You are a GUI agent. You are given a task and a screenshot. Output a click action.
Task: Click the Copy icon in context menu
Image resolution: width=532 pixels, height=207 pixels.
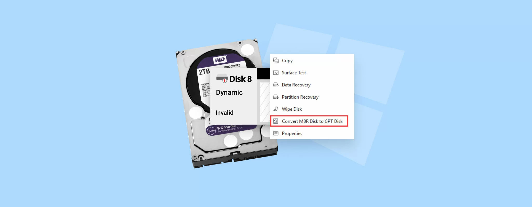[x=276, y=61]
